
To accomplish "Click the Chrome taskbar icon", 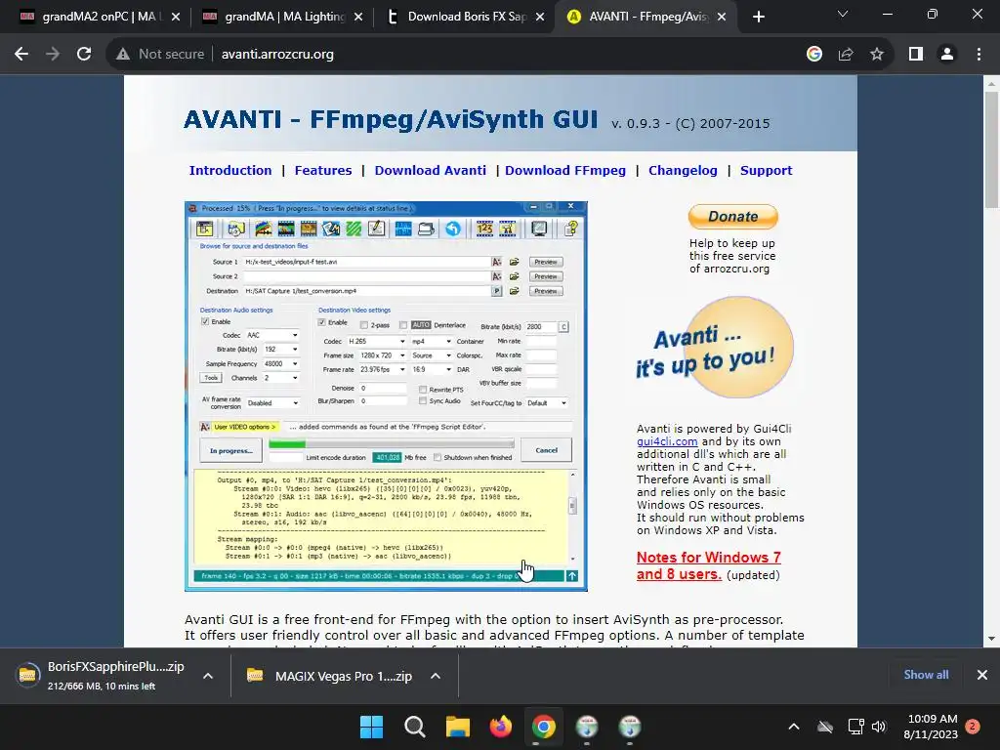I will pyautogui.click(x=543, y=727).
